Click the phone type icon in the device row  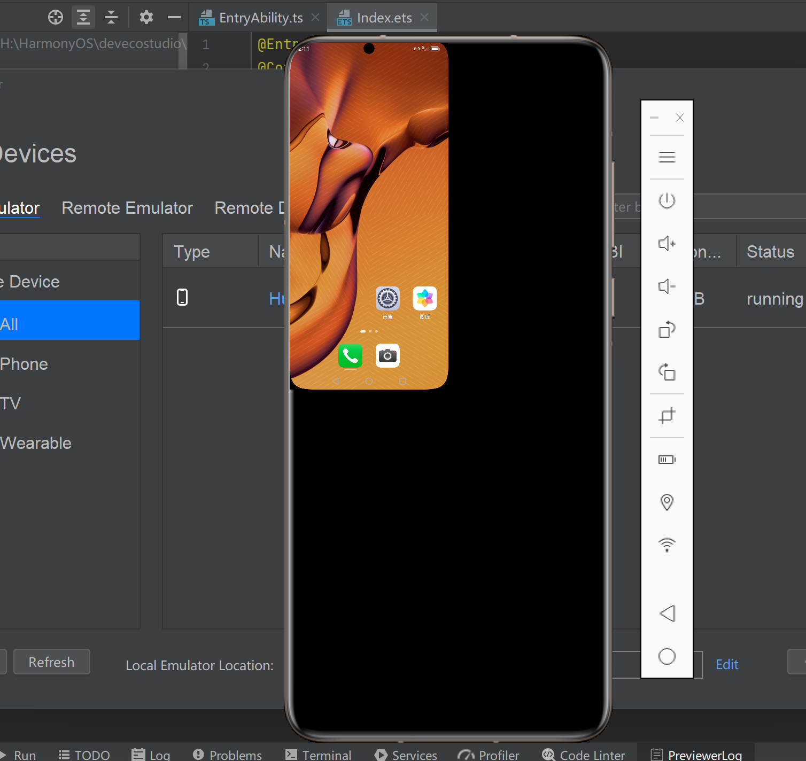pos(182,297)
